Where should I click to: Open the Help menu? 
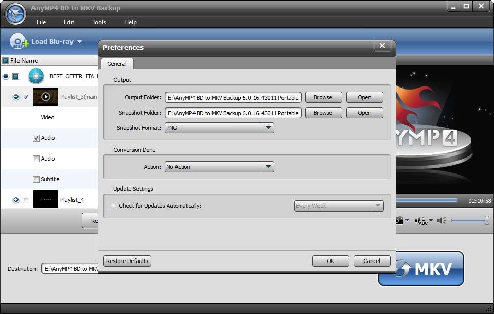130,22
